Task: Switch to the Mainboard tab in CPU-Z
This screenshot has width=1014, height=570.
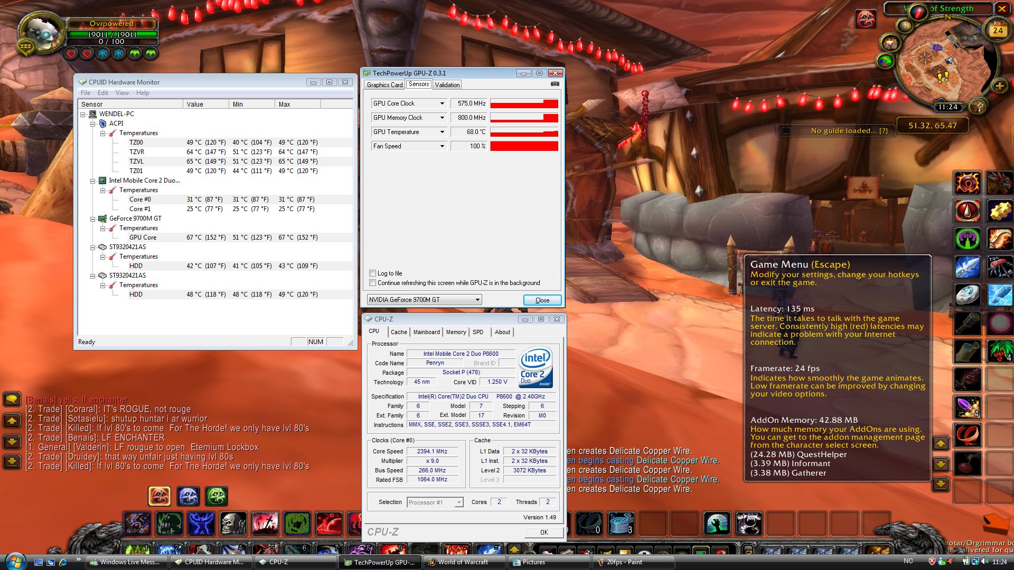Action: click(x=426, y=332)
